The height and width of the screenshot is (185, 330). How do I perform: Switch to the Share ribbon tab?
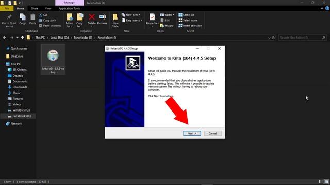[x=35, y=8]
